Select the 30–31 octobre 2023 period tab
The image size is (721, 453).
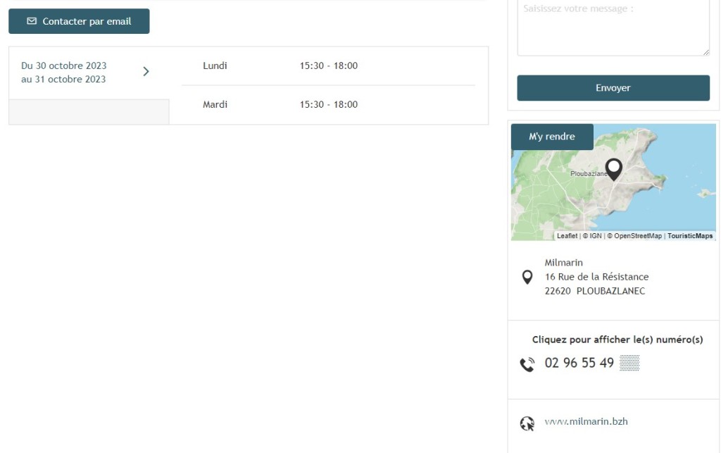[64, 73]
